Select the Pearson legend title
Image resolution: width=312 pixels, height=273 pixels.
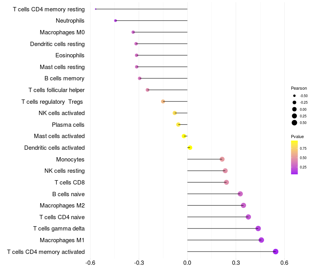pyautogui.click(x=299, y=88)
